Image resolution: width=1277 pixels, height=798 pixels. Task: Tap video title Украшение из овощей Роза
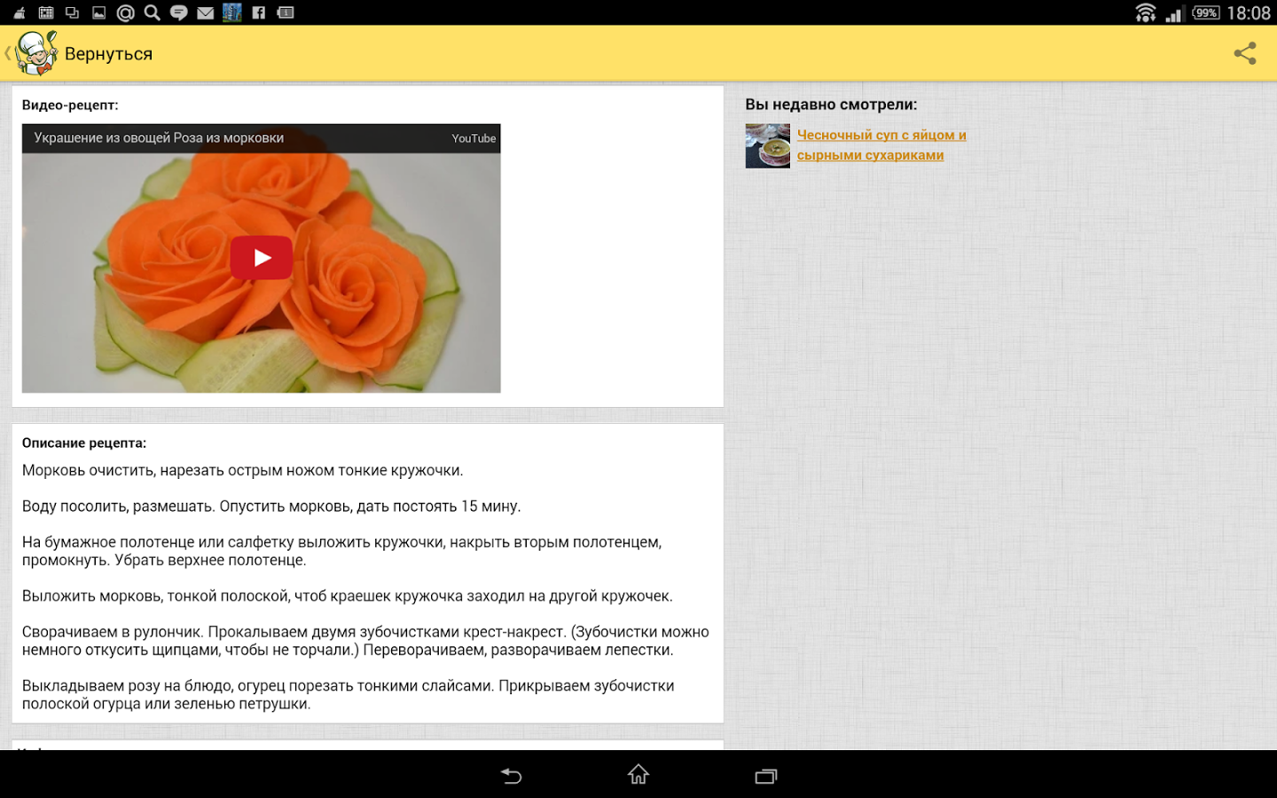point(159,138)
